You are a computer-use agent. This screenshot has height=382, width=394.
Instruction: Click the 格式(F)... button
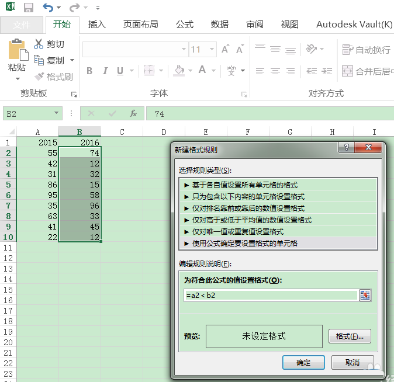coord(350,336)
